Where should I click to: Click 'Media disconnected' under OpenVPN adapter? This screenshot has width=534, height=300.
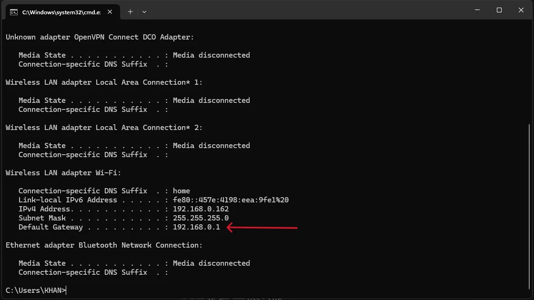tap(212, 55)
